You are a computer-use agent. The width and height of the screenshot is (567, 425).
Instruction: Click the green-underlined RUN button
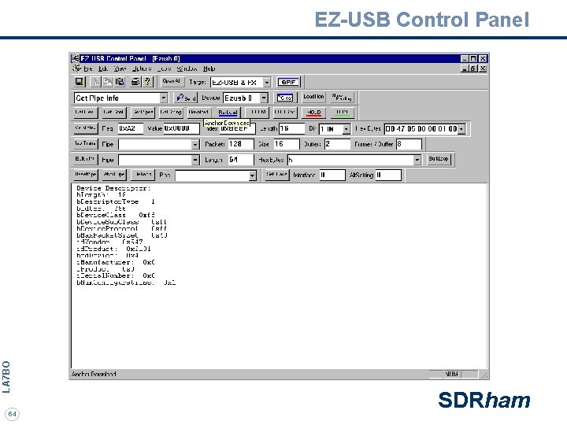tap(342, 113)
